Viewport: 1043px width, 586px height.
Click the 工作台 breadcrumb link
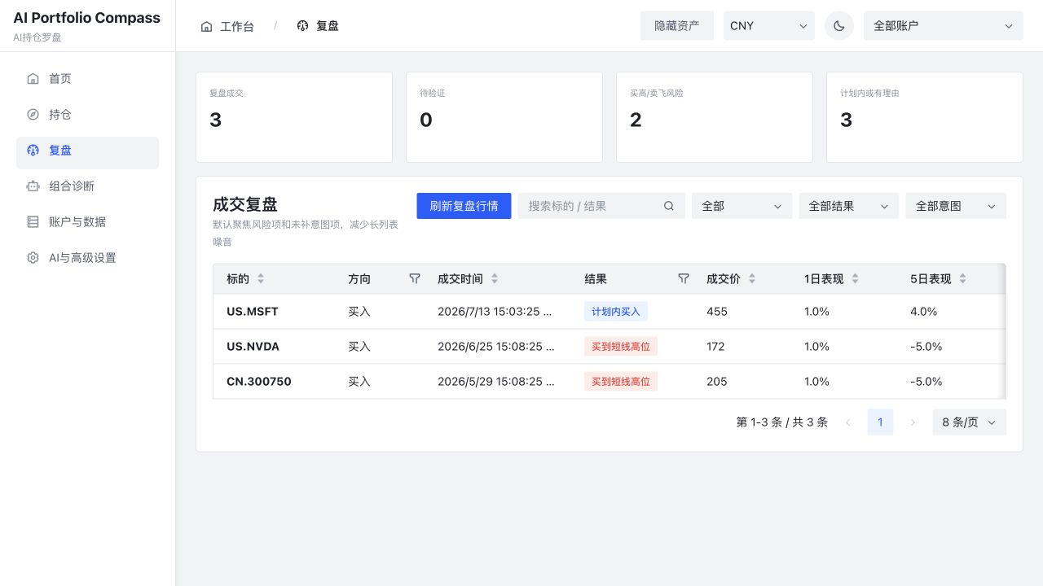[237, 26]
